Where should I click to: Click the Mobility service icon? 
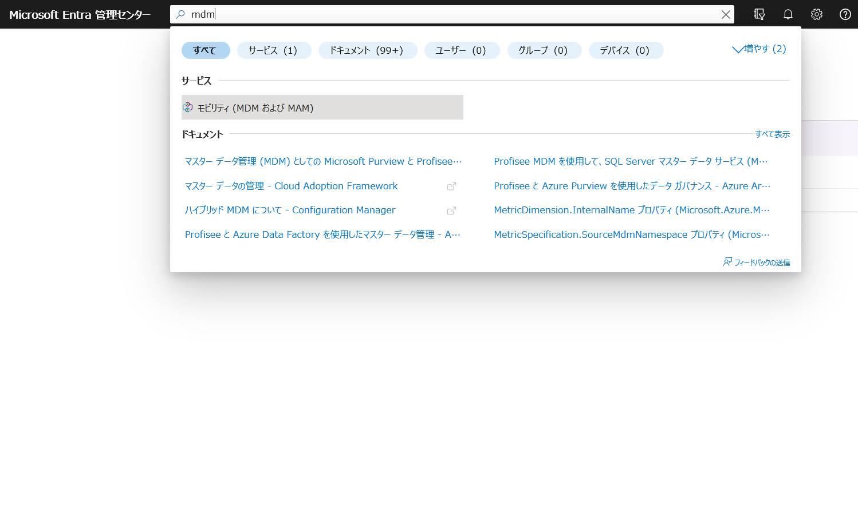pyautogui.click(x=188, y=107)
